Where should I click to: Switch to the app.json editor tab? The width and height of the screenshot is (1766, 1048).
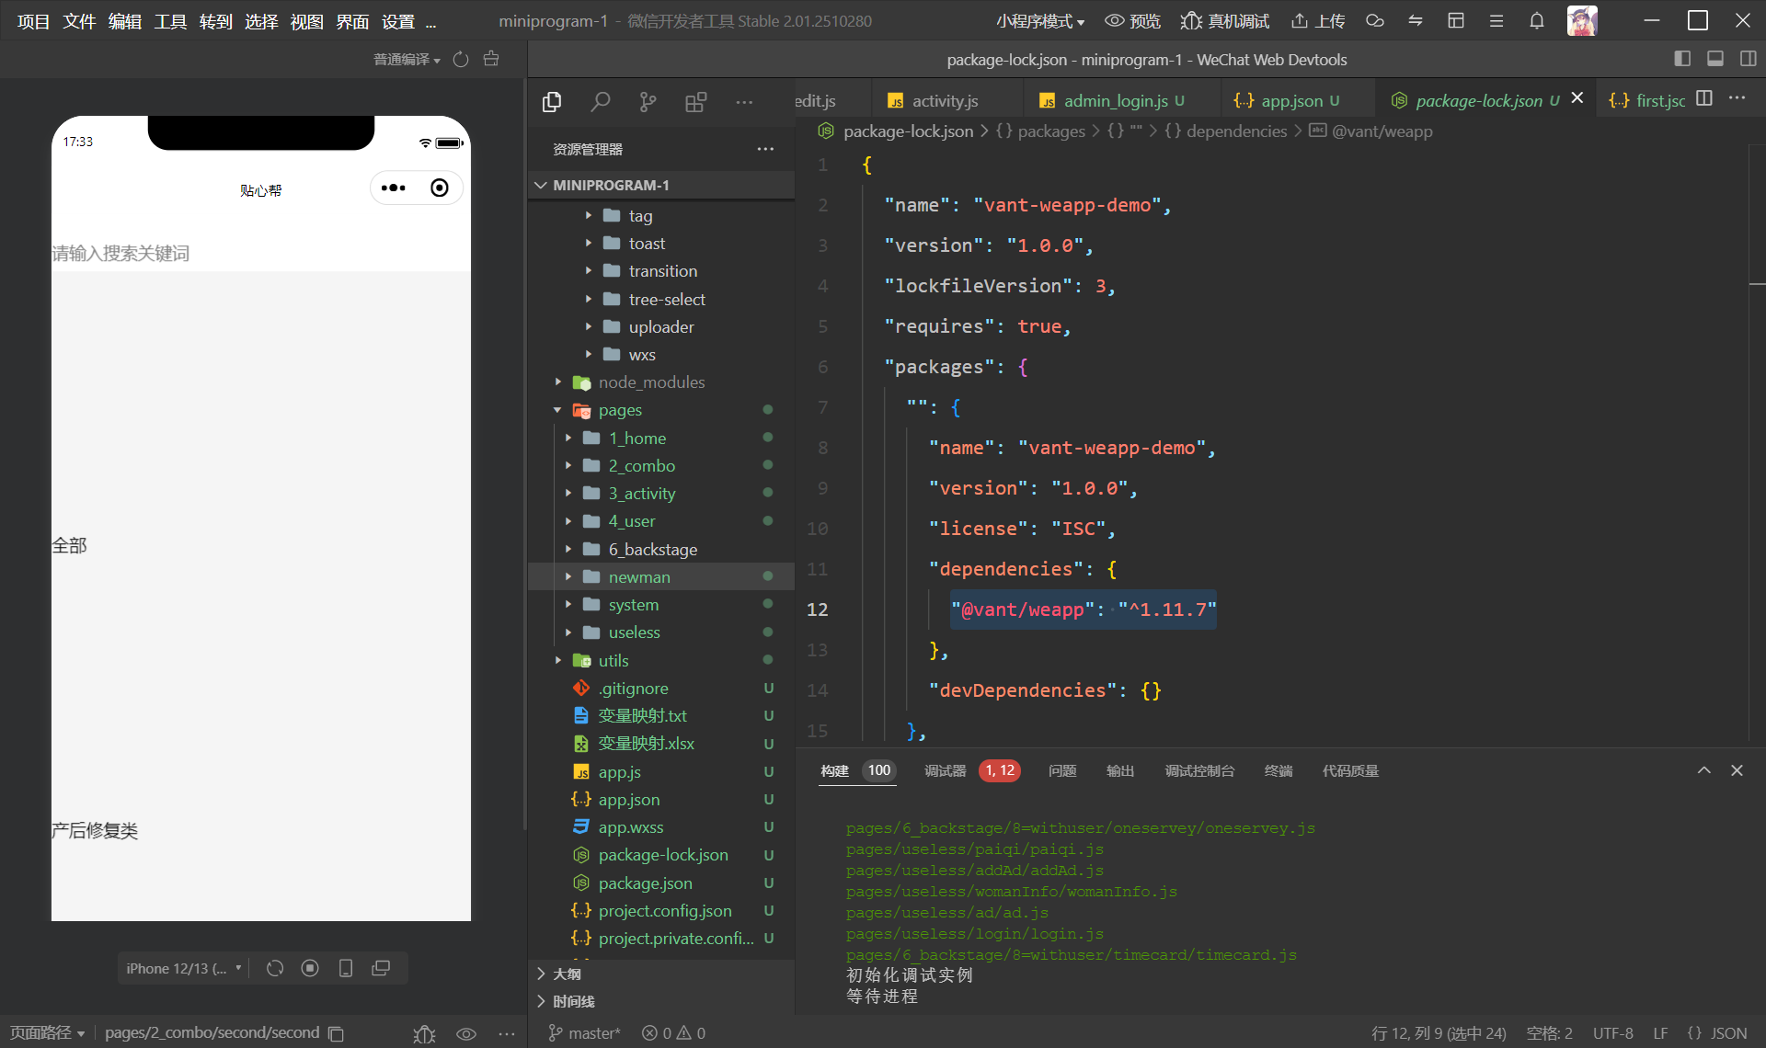(1290, 100)
